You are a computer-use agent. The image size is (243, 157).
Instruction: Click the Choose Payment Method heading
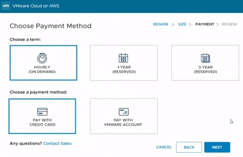[x=51, y=26]
